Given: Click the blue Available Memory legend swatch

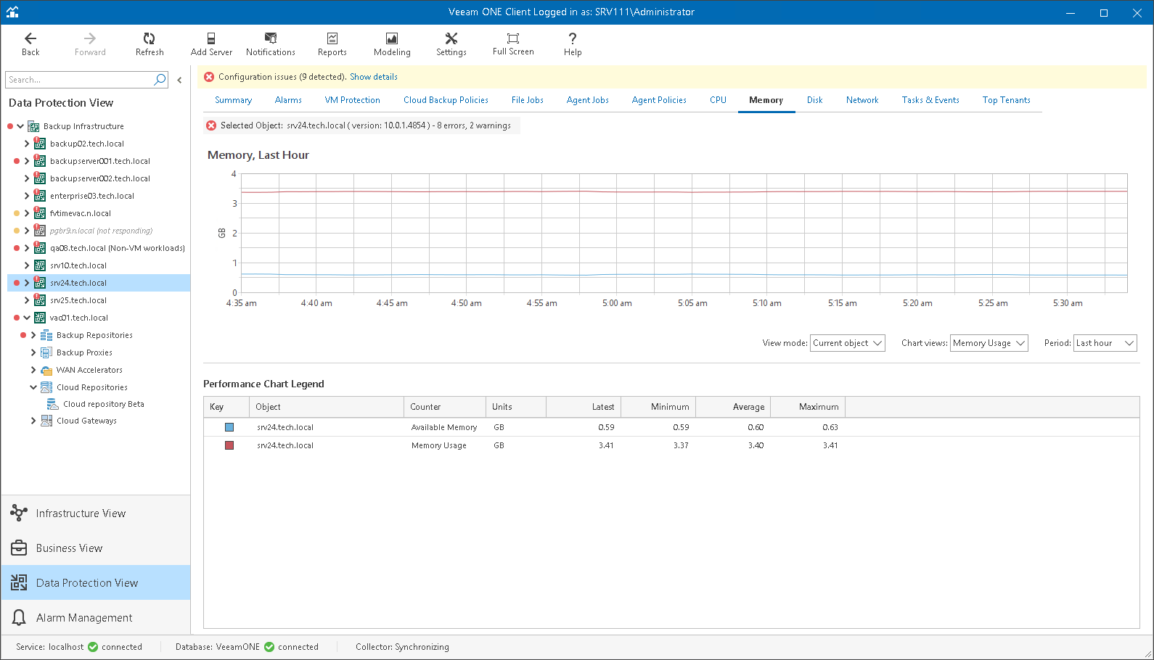Looking at the screenshot, I should 229,427.
